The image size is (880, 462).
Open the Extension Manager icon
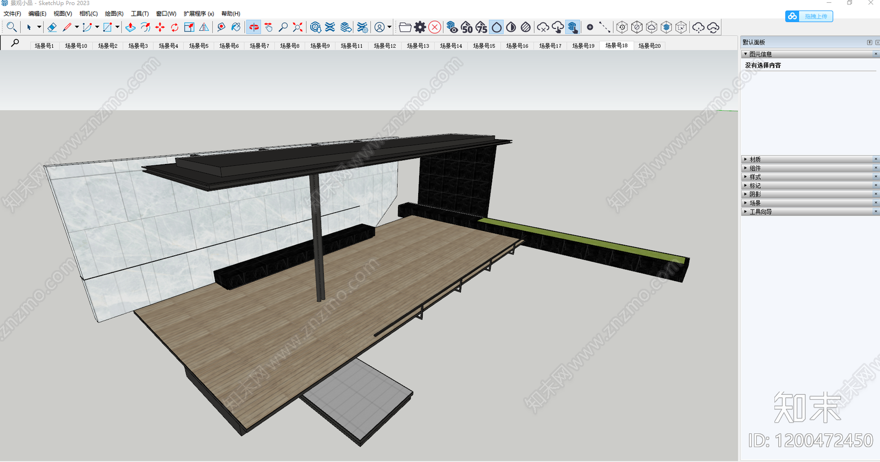[362, 27]
